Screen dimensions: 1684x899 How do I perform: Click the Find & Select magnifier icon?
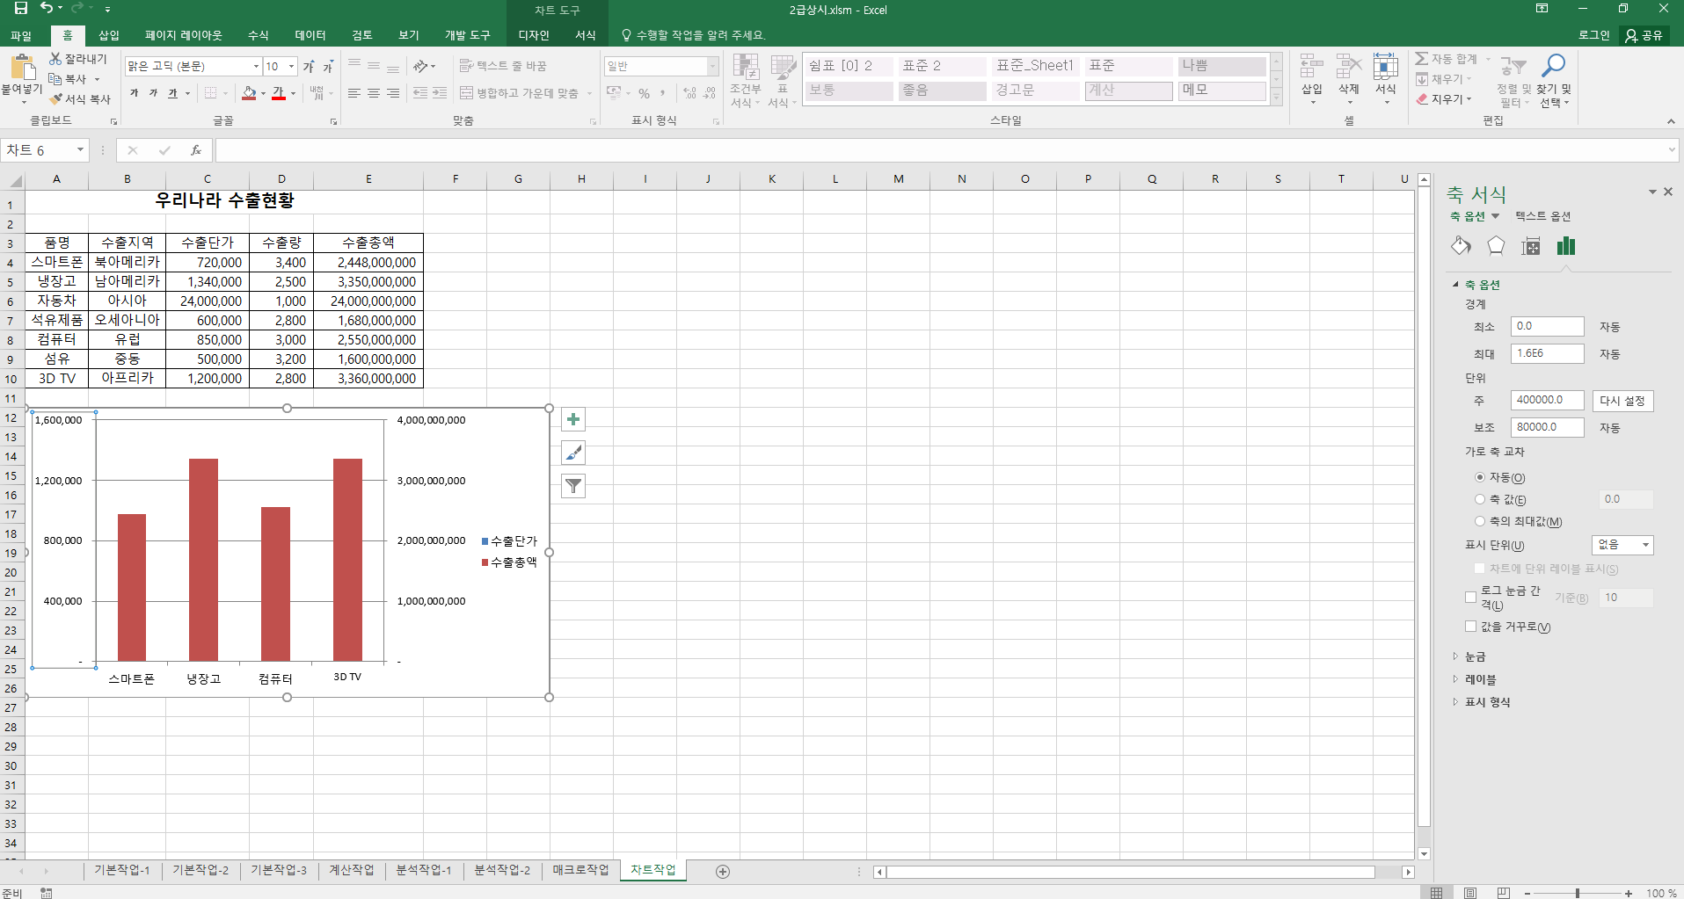point(1554,67)
